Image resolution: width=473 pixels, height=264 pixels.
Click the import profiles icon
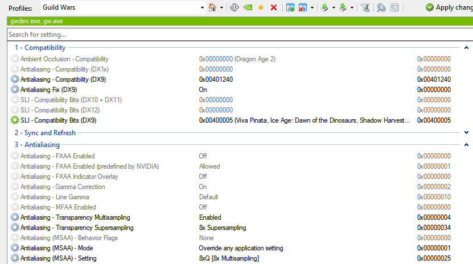(x=343, y=7)
